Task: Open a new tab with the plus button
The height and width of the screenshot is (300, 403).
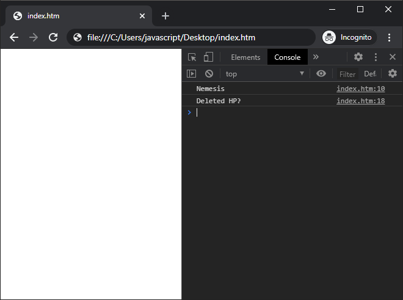Action: point(165,16)
